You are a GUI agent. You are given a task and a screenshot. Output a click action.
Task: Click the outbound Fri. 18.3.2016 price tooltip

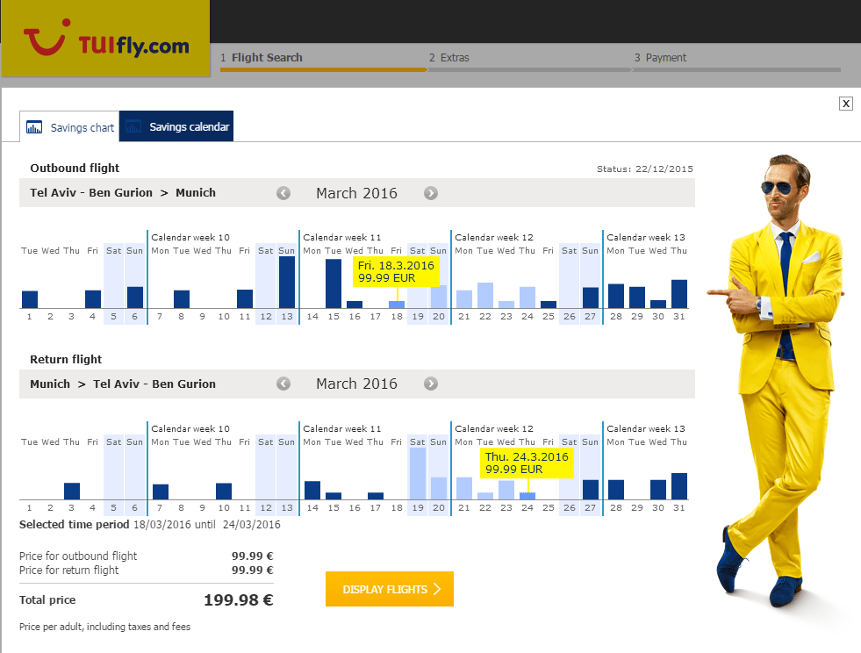tap(397, 272)
